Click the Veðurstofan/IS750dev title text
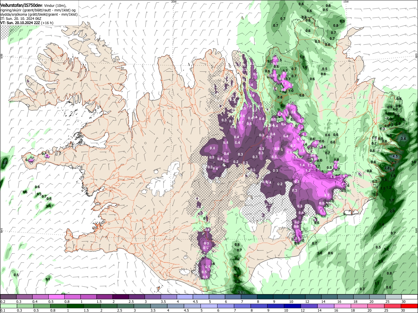This screenshot has width=418, height=313. click(21, 6)
